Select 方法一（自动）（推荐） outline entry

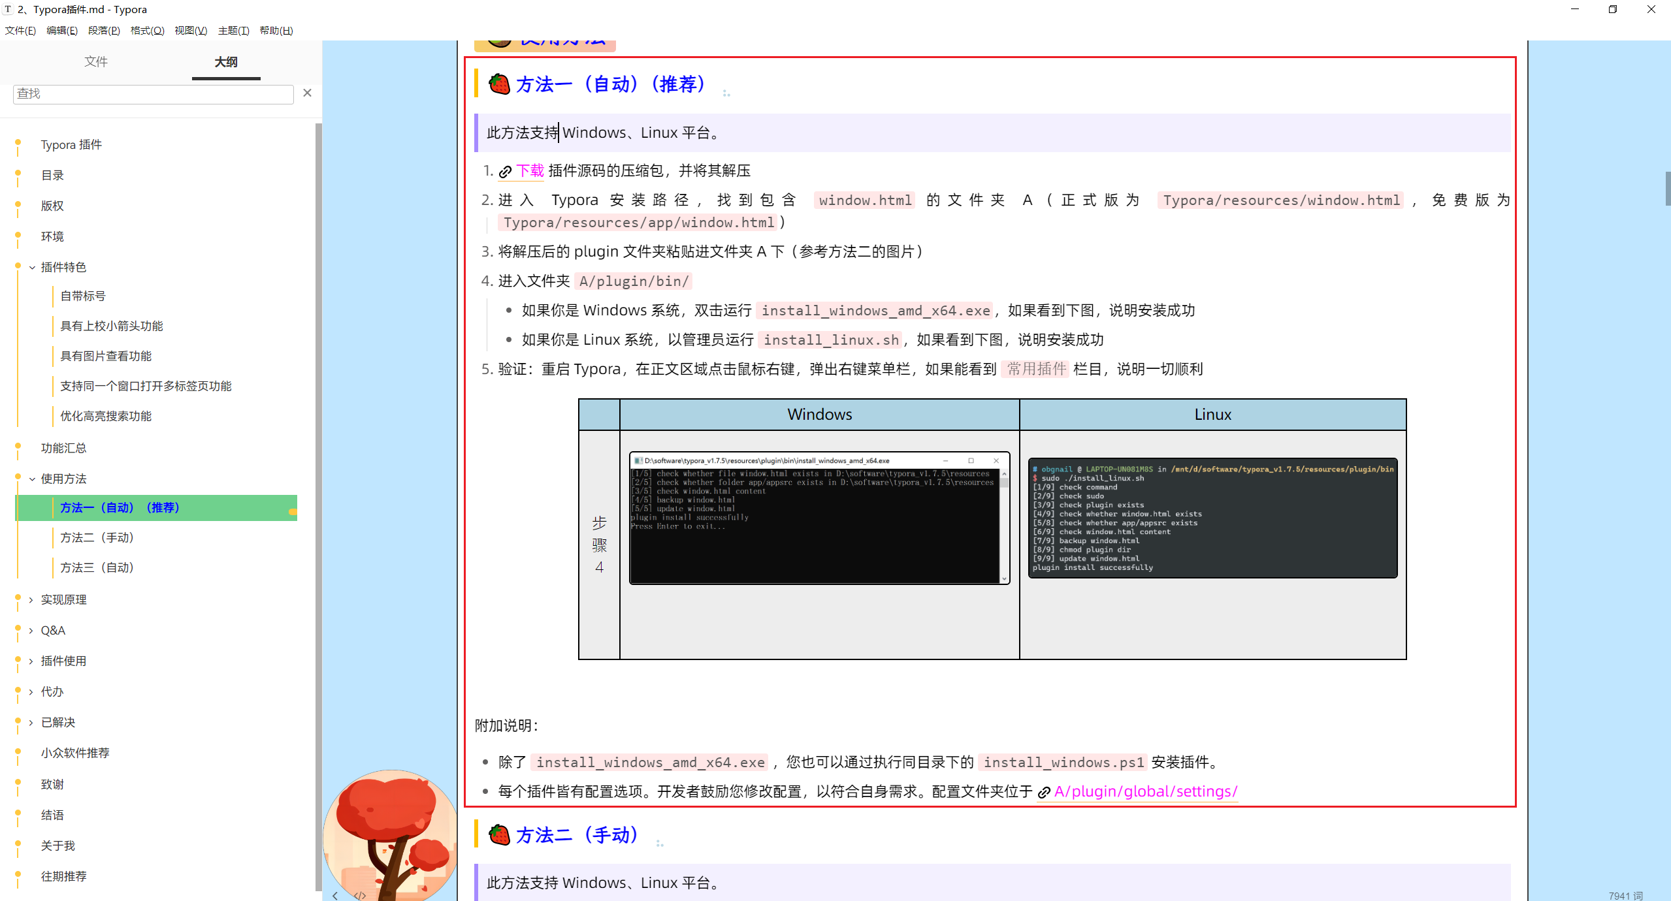tap(120, 507)
